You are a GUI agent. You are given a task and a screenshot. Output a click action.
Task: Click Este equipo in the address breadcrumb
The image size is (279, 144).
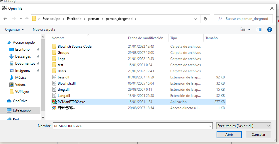click(51, 19)
